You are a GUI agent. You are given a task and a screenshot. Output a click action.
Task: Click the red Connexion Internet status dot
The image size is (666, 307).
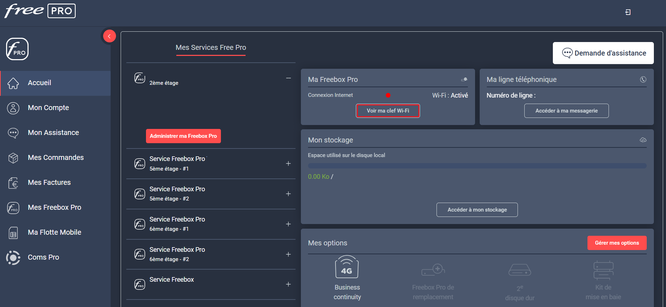coord(388,95)
